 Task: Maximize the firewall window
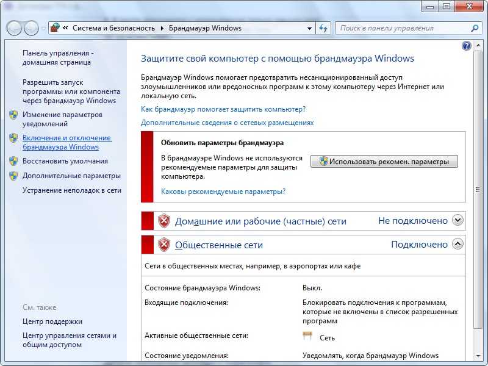[447, 6]
